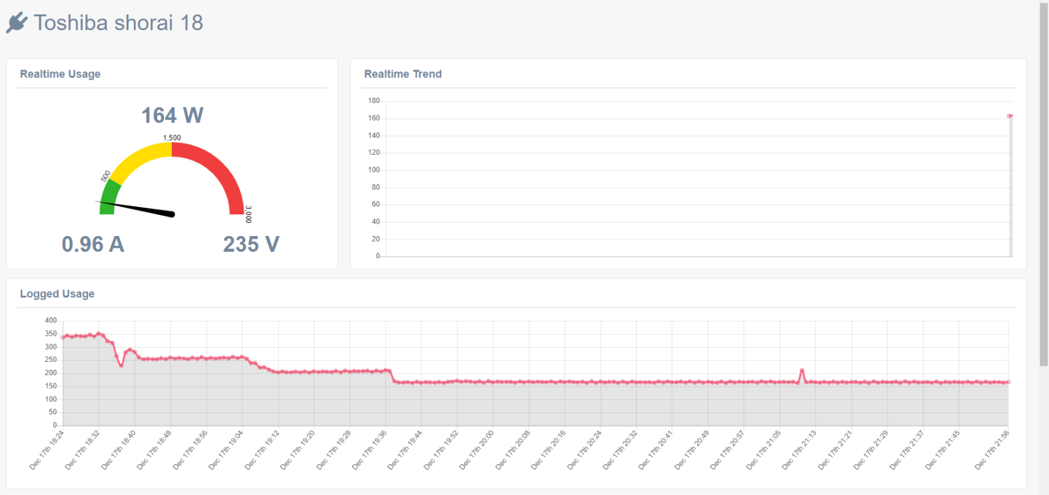Click the Dec 17th 19:36 axis label
This screenshot has width=1049, height=495.
pyautogui.click(x=369, y=450)
